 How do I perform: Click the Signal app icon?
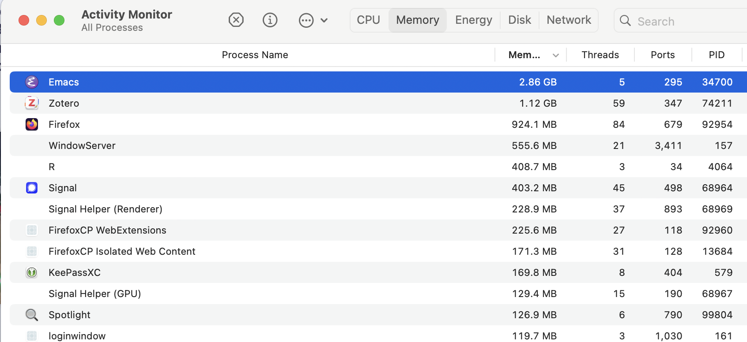[32, 188]
